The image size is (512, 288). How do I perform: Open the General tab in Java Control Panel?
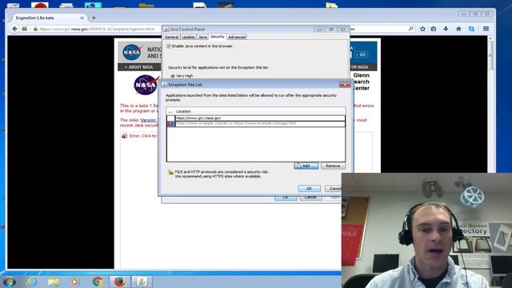point(171,37)
